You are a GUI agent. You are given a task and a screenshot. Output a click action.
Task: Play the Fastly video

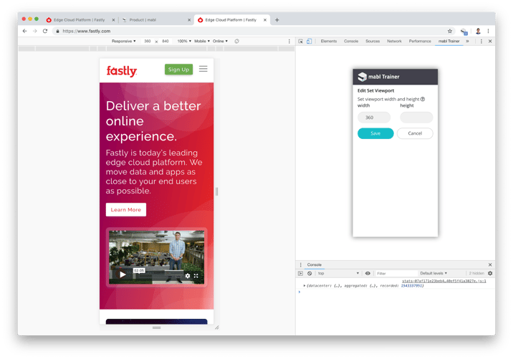point(123,274)
